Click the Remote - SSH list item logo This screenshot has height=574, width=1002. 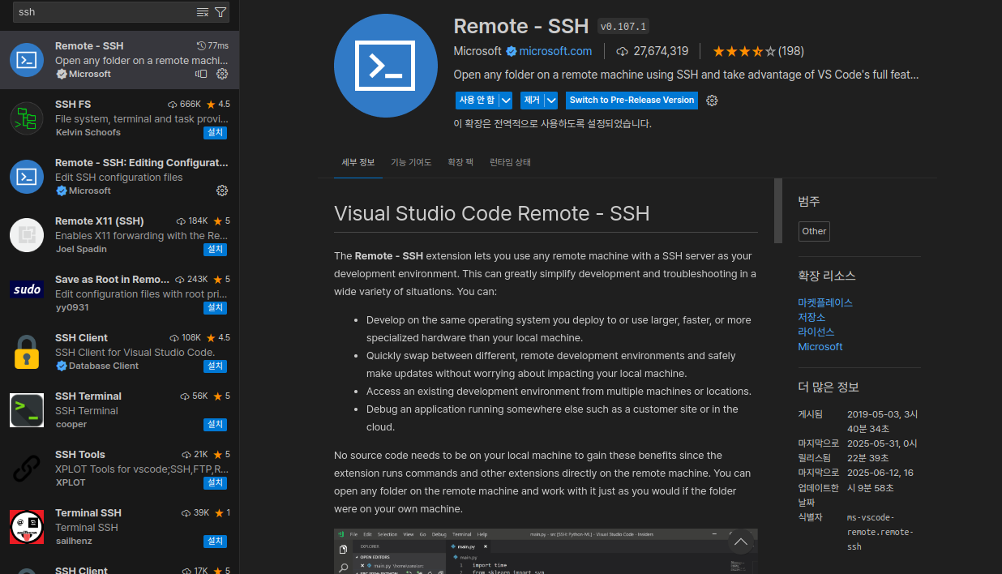[x=27, y=60]
